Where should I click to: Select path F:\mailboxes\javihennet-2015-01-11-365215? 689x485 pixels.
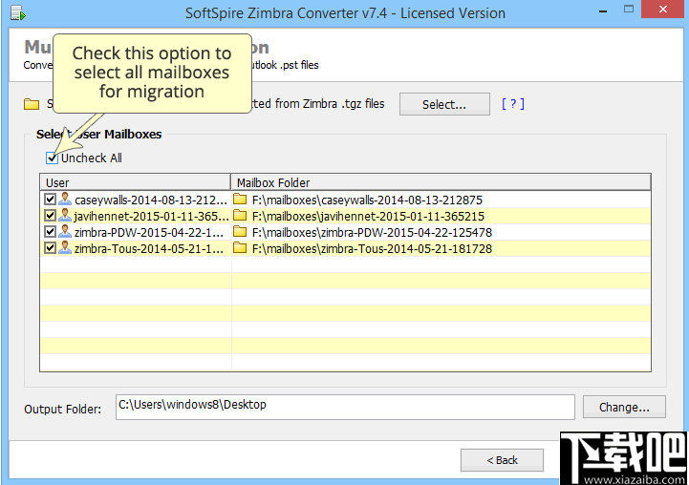(368, 217)
